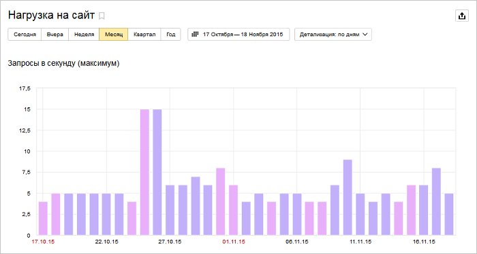Click the 27.10.15 axis date label
This screenshot has width=477, height=254.
[x=170, y=242]
